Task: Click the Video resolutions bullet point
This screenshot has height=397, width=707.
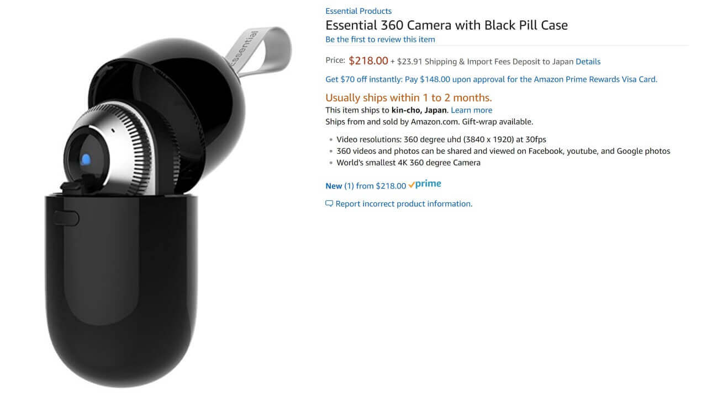Action: click(x=441, y=140)
